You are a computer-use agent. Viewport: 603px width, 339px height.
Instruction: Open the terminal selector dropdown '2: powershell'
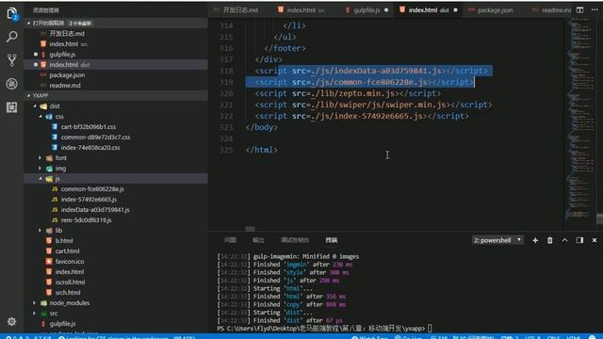[497, 240]
